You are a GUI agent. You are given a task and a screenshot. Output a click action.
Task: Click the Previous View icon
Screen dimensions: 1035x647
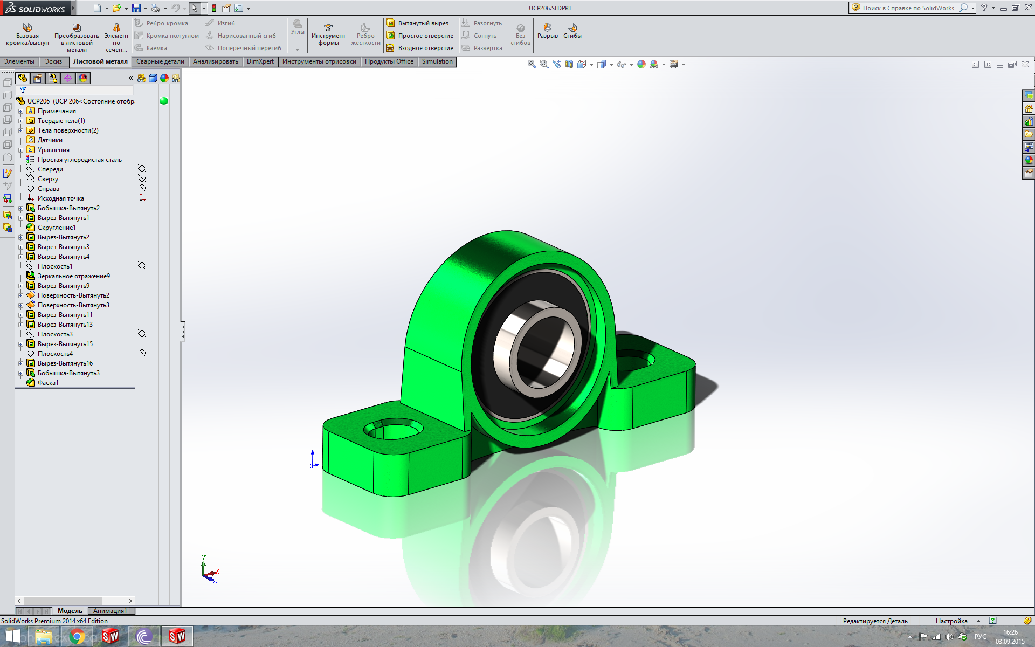556,64
